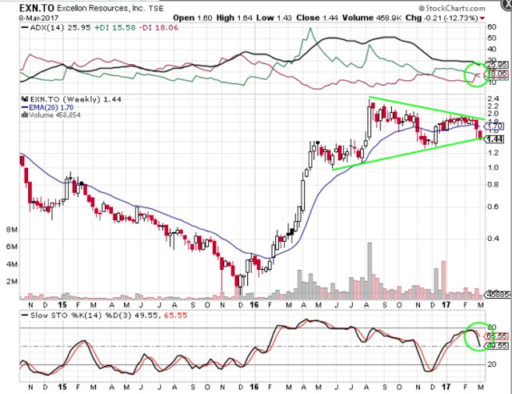Click the Volume 458.9K header value
This screenshot has width=512, height=394.
pos(371,18)
